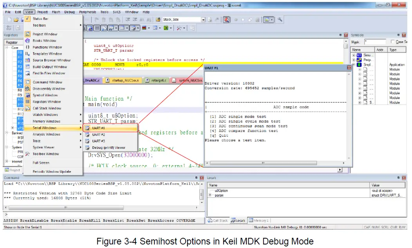Image resolution: width=412 pixels, height=248 pixels.
Task: Click the Start/Stop Debug Session icon
Action: [x=226, y=20]
